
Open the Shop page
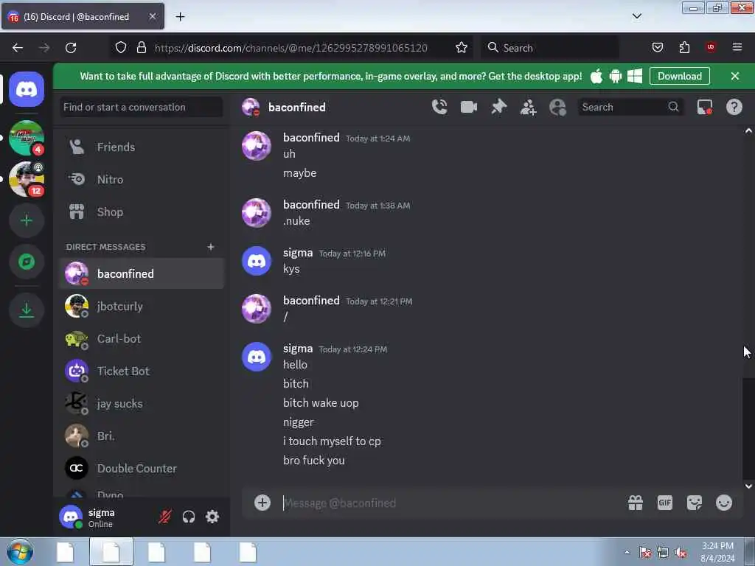coord(142,212)
